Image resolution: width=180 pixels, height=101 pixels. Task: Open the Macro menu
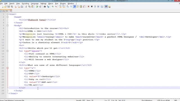[51, 4]
